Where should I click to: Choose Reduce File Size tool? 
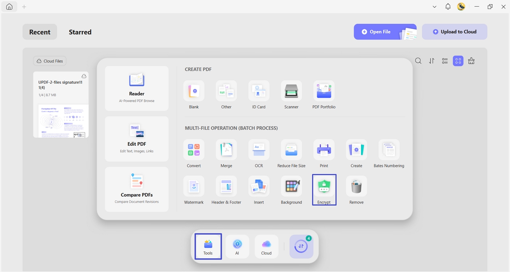coord(291,150)
